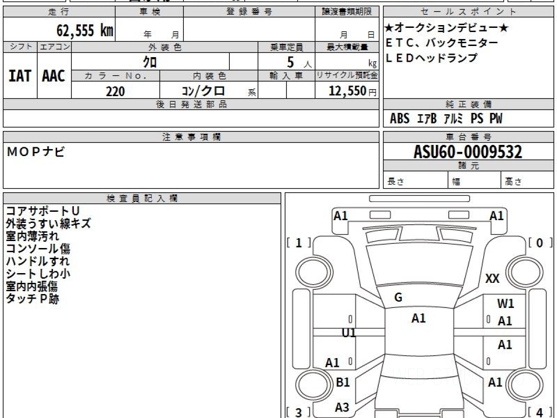Select the XX damage mark on the diagram
The height and width of the screenshot is (418, 557).
tap(492, 279)
